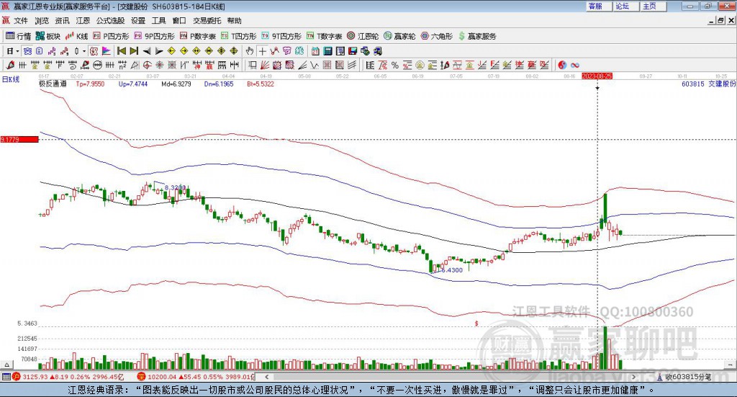737x397 pixels.
Task: Select the hand pan tool
Action: 249,51
